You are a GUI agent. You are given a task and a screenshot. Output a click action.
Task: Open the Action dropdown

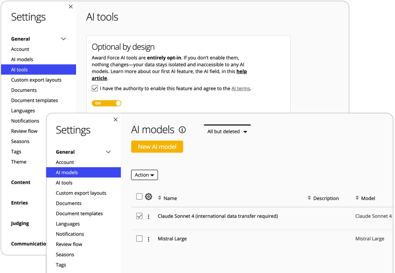tap(144, 175)
